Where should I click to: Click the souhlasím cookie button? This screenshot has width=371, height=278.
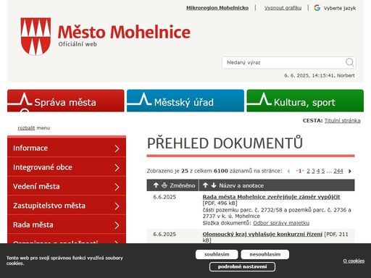click(x=217, y=254)
